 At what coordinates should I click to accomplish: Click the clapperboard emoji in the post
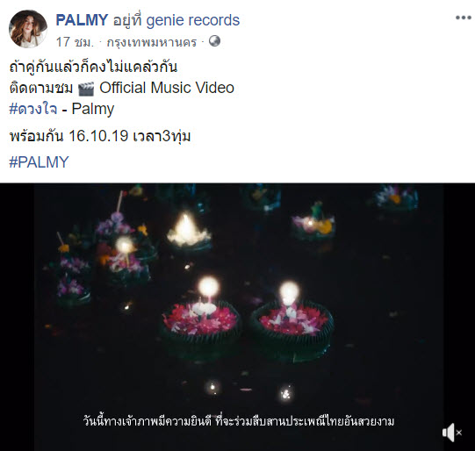point(86,89)
